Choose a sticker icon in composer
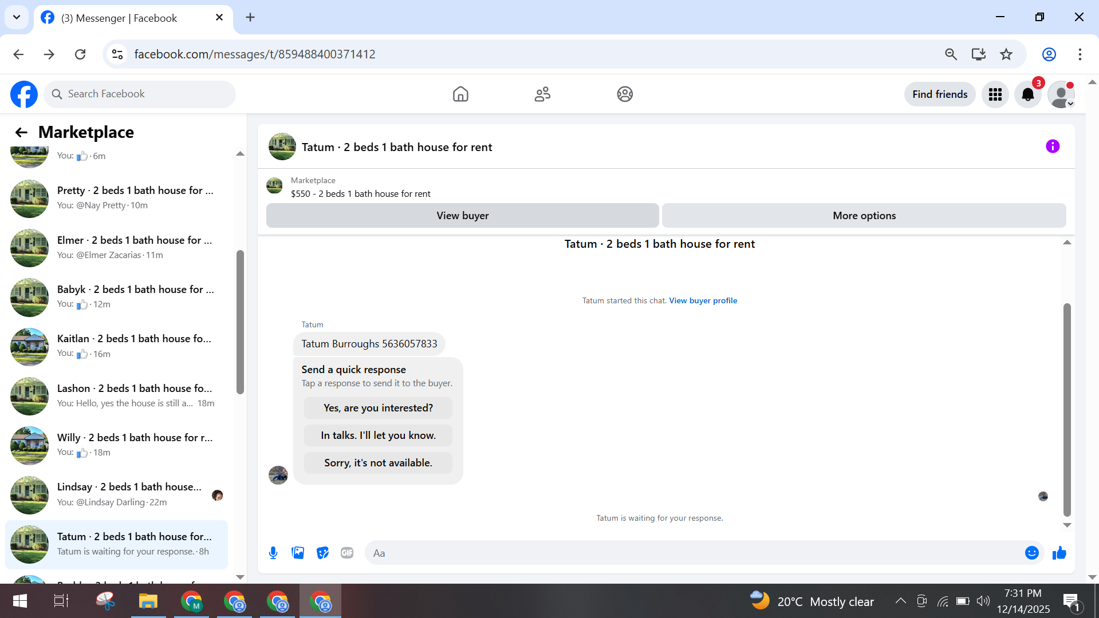 pyautogui.click(x=322, y=553)
